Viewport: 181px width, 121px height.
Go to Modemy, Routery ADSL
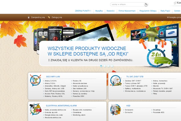(54, 96)
